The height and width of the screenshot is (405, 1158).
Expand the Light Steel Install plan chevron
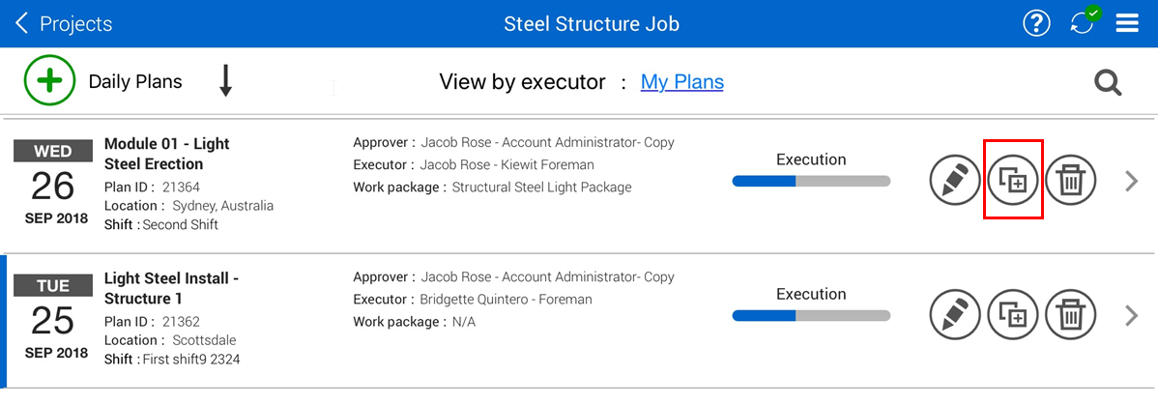coord(1132,315)
